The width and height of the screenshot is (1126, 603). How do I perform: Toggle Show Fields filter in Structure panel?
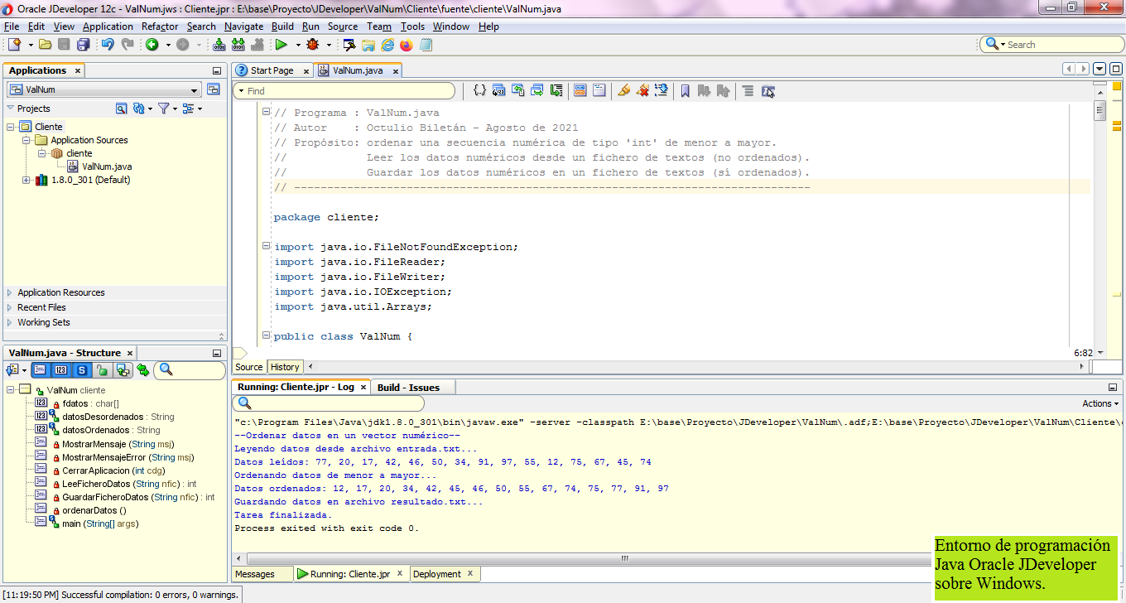click(60, 370)
